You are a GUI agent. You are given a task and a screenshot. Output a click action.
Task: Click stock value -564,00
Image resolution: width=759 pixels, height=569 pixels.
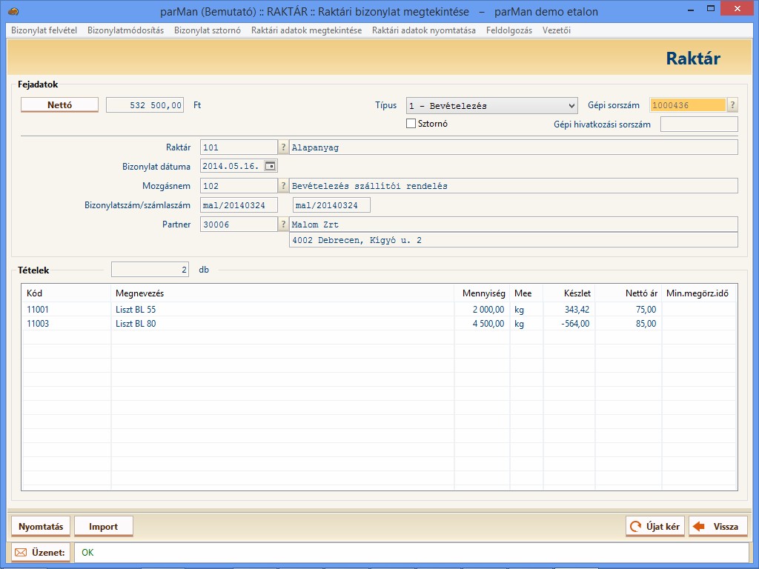(x=575, y=324)
